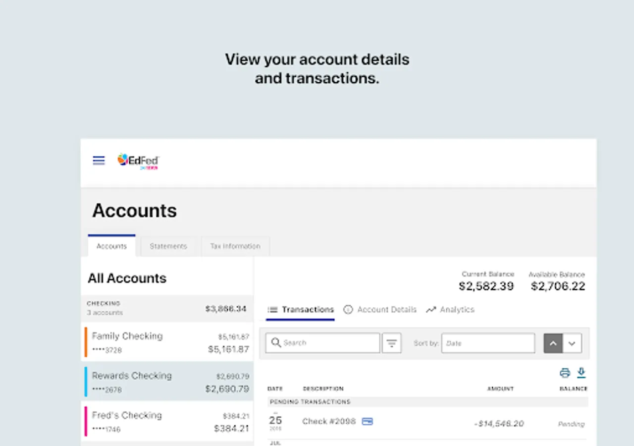Image resolution: width=634 pixels, height=446 pixels.
Task: Click into the transaction Search field
Action: pos(328,343)
